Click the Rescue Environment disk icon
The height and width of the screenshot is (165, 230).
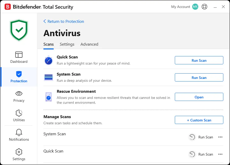pos(49,97)
